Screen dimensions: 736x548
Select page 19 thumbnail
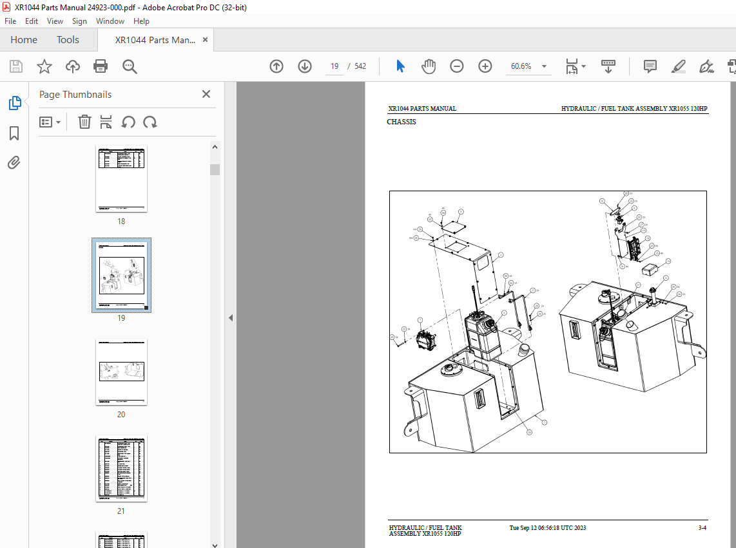point(121,275)
